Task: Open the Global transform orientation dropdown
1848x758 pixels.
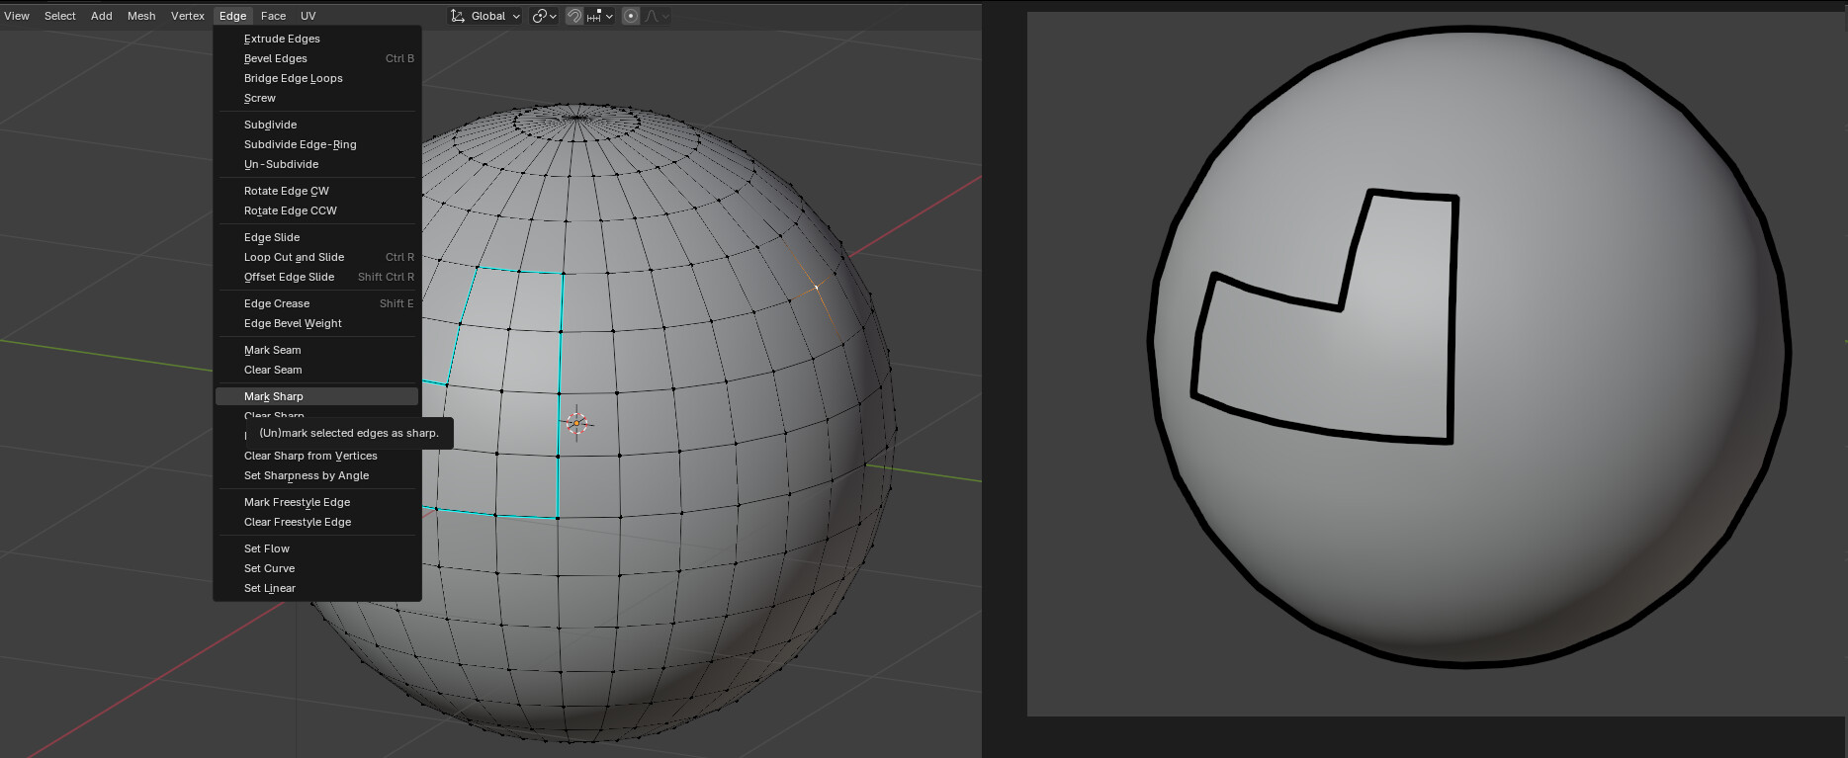Action: (485, 16)
